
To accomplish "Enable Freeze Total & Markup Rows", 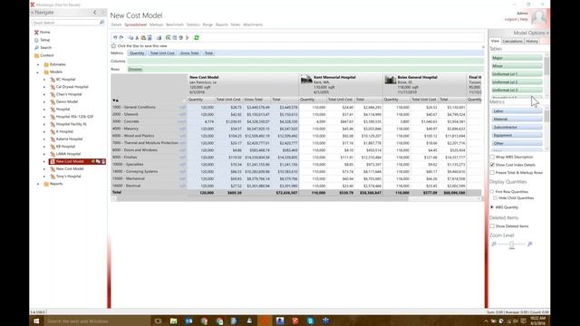I will [x=492, y=172].
